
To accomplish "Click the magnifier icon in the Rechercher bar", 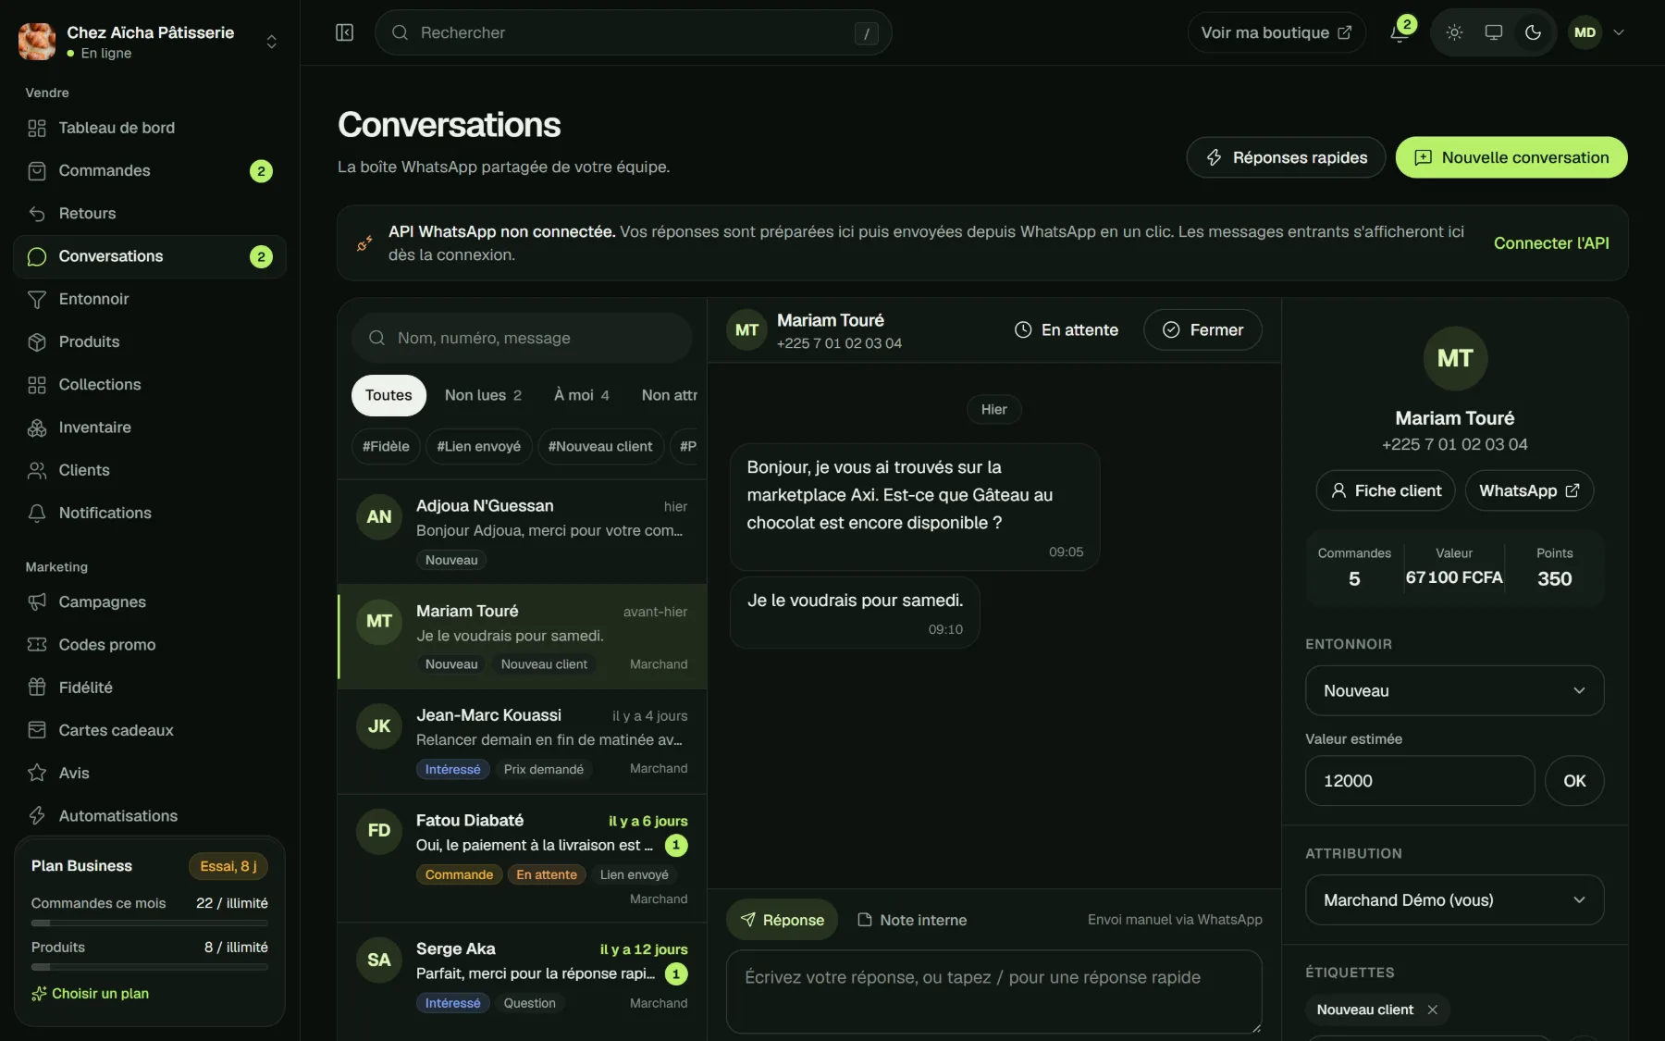I will [400, 32].
